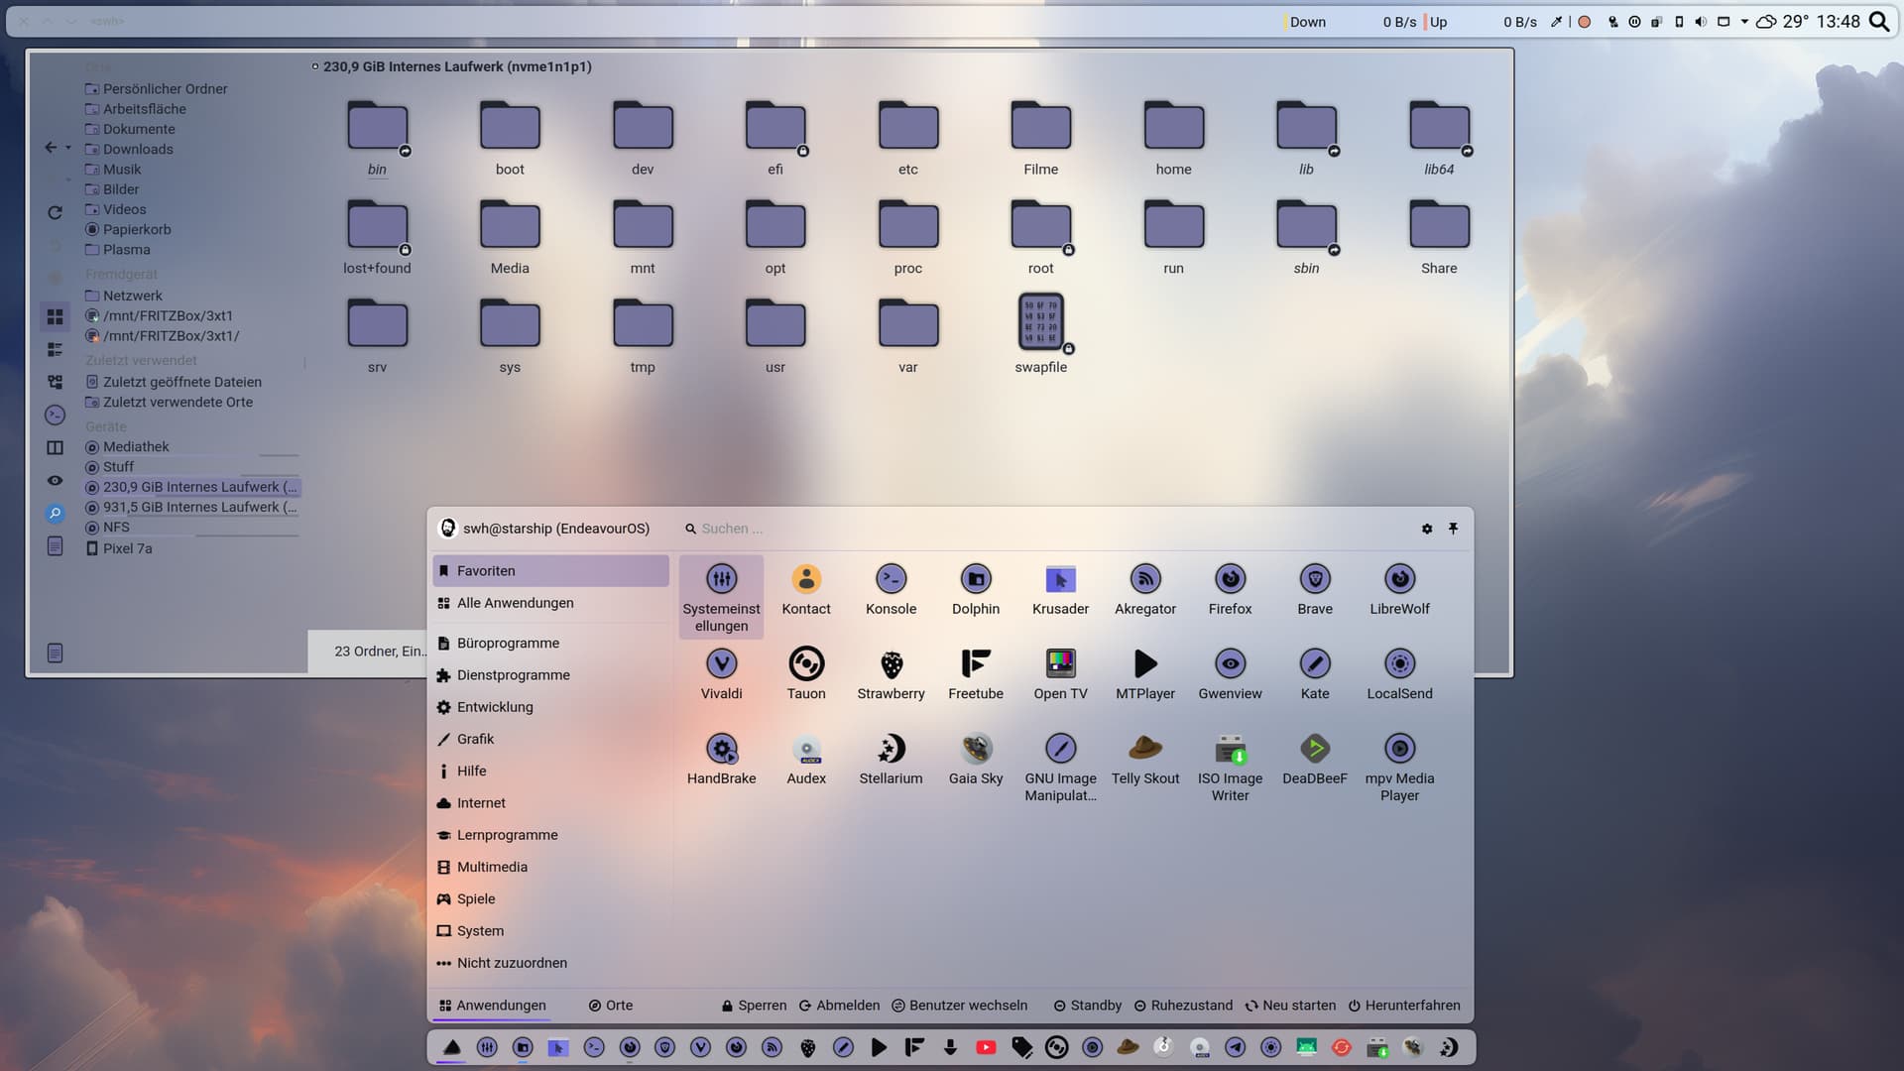Viewport: 1904px width, 1071px height.
Task: Expand the back button history dropdown
Action: pyautogui.click(x=68, y=148)
